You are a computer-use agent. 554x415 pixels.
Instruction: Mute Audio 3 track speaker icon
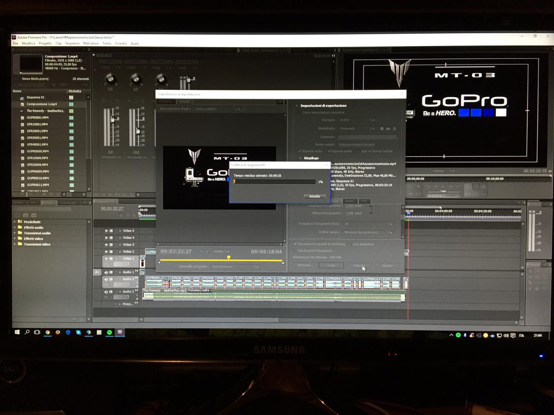106,292
